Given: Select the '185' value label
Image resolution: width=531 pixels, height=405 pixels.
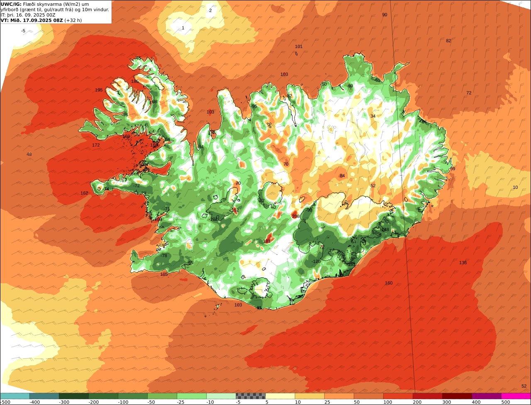Looking at the screenshot, I should click(135, 81).
